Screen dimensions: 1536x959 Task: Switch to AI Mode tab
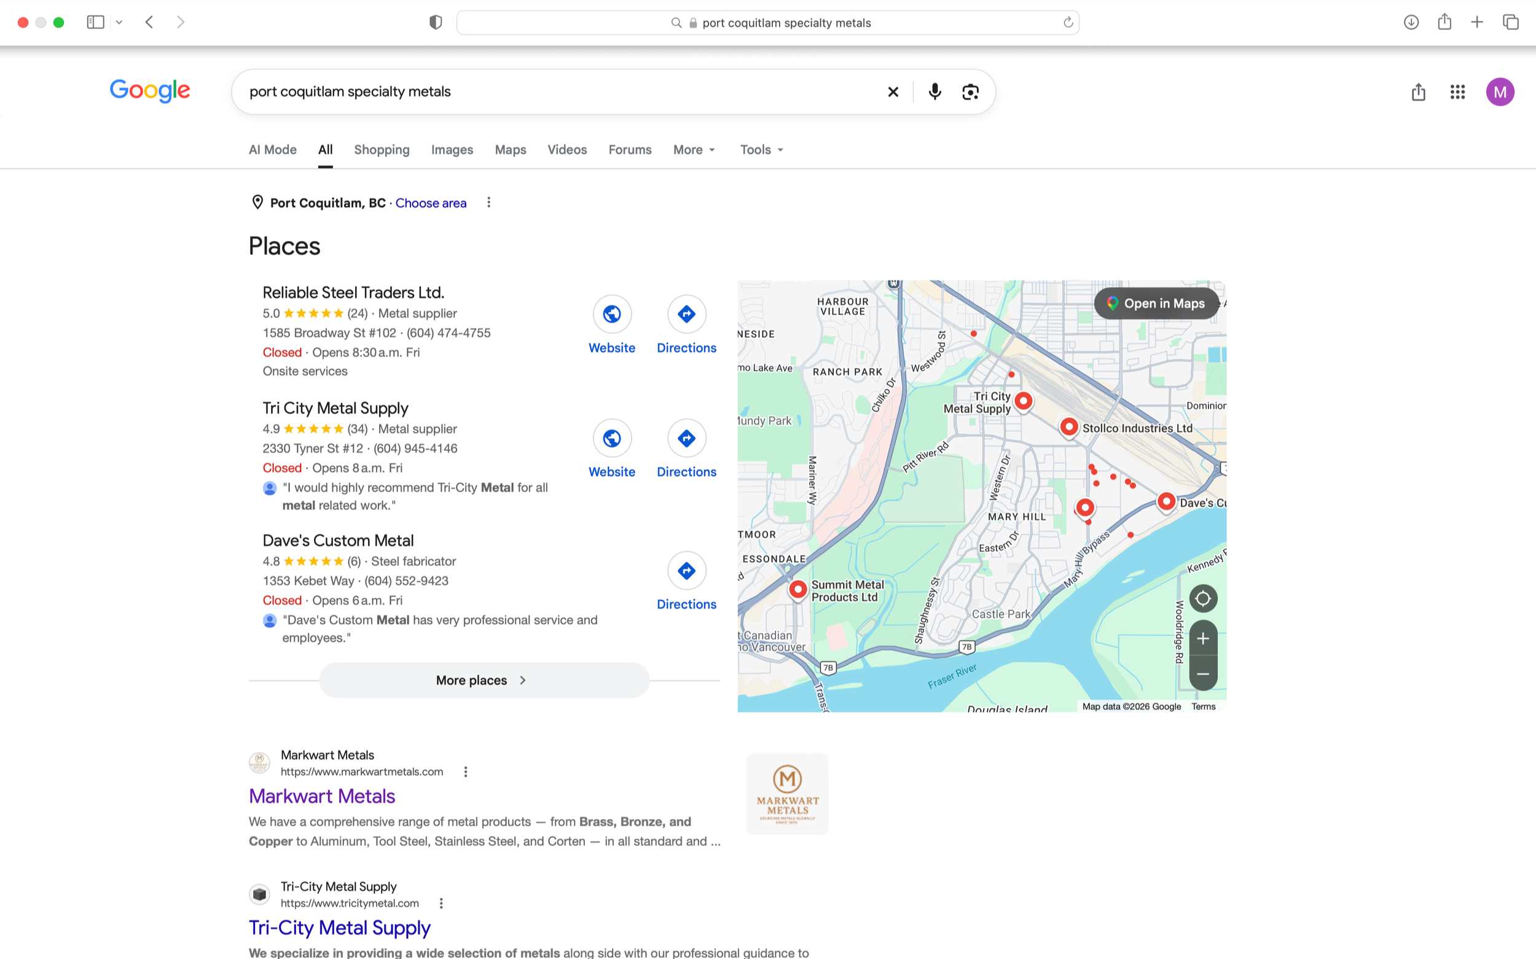pos(273,150)
